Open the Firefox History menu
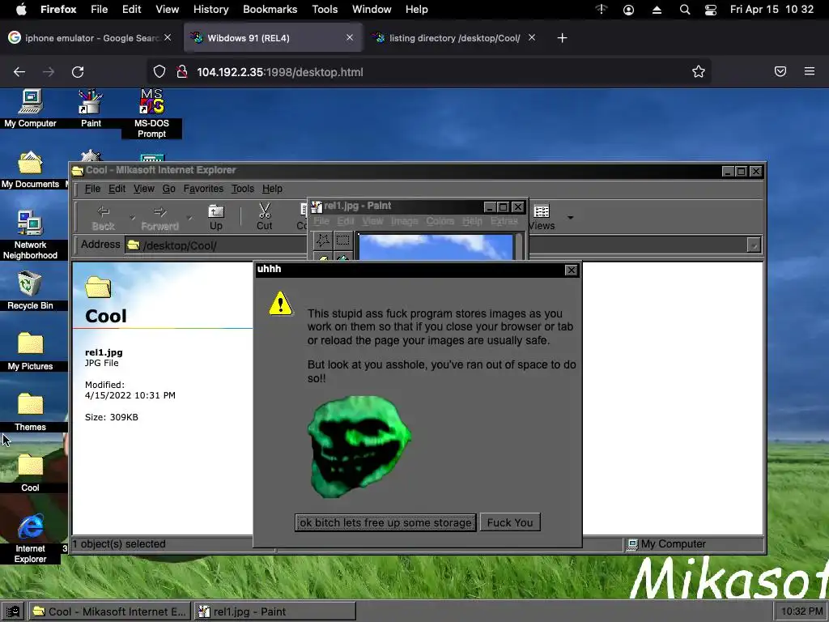829x622 pixels. 210,10
